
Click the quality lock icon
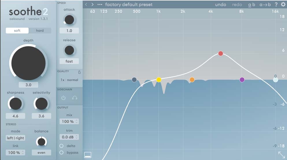tap(79, 72)
